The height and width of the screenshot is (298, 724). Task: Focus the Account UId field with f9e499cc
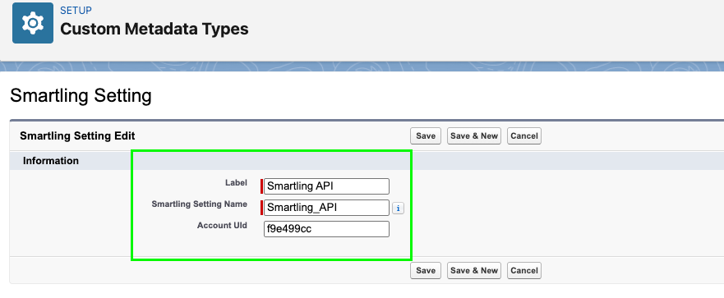(326, 229)
